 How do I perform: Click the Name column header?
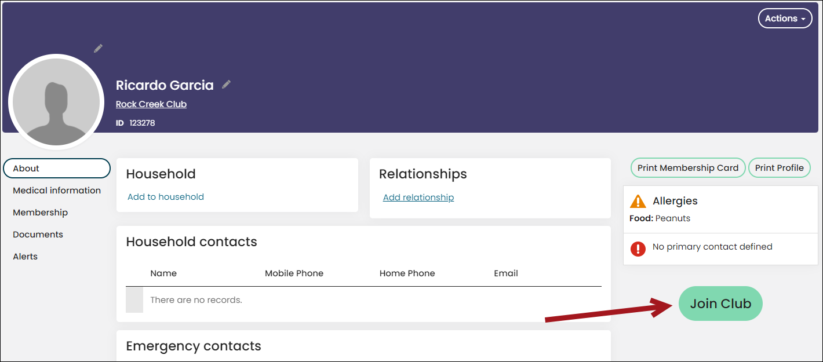pos(163,273)
